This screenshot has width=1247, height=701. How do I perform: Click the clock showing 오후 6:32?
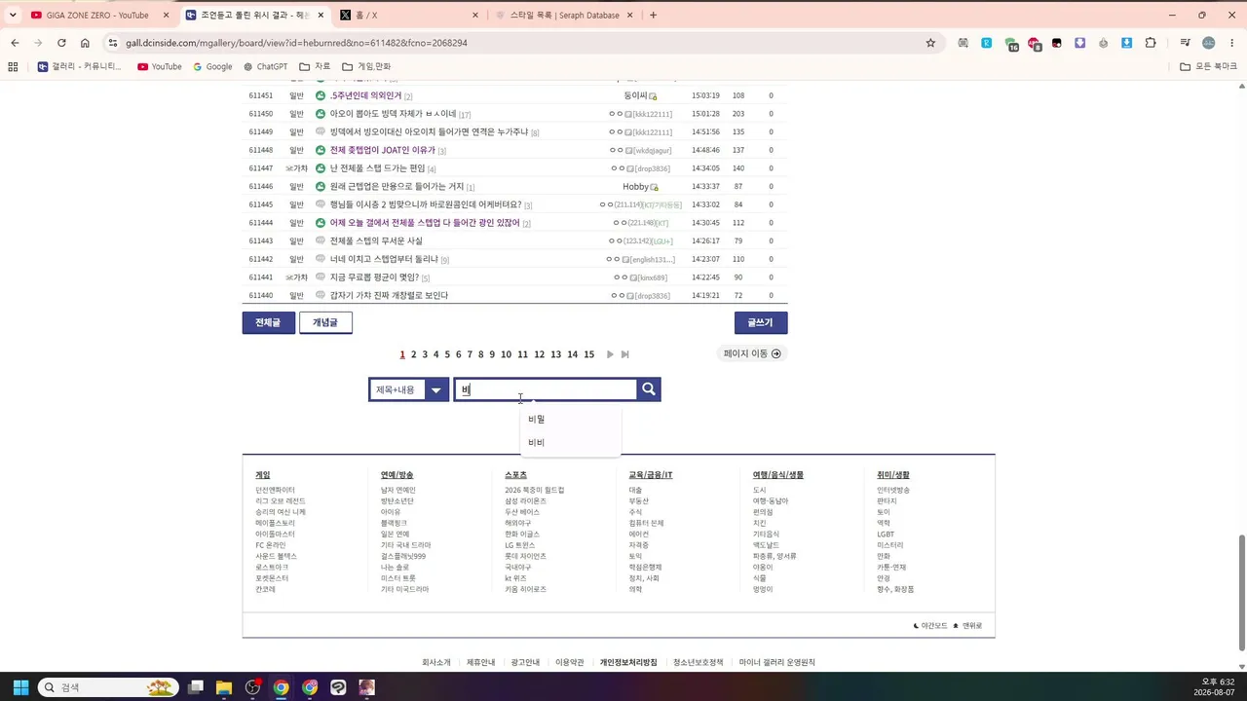point(1218,682)
